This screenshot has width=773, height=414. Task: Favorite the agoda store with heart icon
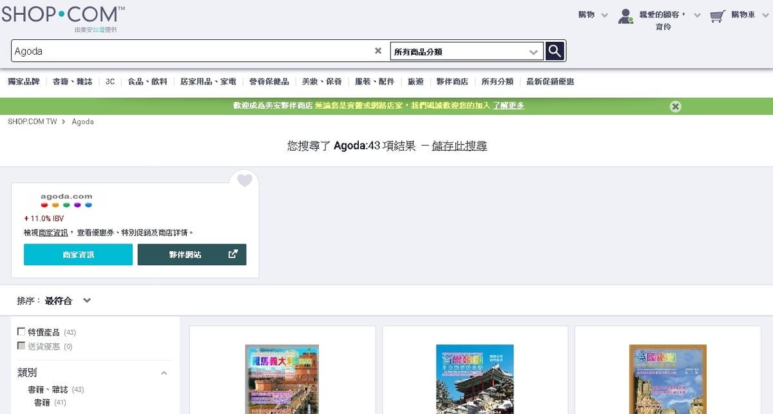(x=245, y=180)
